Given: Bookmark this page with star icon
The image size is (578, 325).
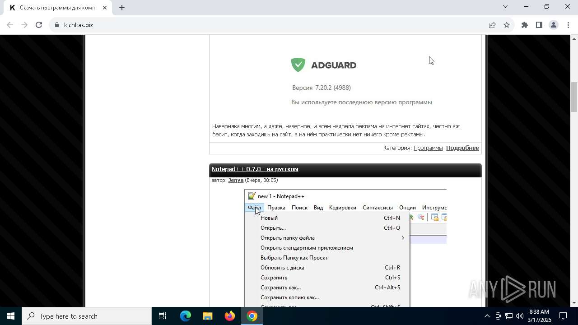Looking at the screenshot, I should tap(507, 25).
